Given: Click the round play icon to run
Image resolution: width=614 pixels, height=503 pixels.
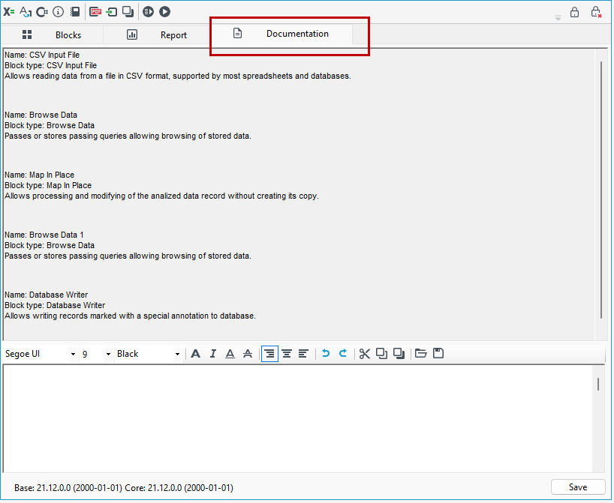Looking at the screenshot, I should pos(165,12).
